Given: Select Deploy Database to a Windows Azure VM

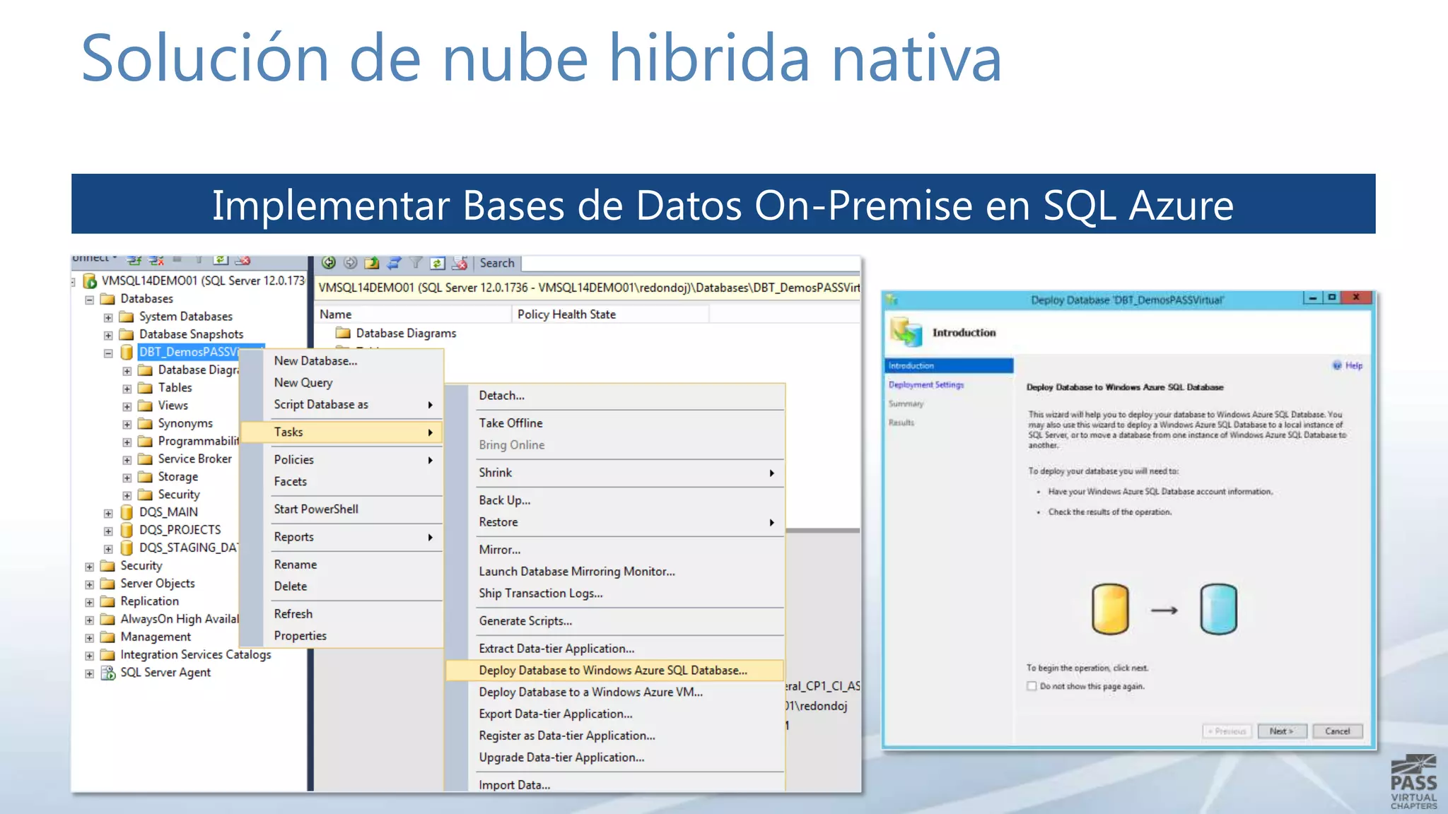Looking at the screenshot, I should point(615,692).
